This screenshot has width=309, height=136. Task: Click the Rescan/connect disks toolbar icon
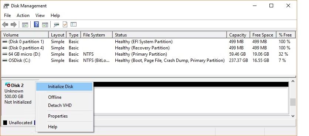(56, 25)
